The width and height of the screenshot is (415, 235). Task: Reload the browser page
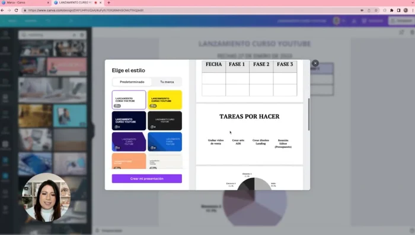coord(16,10)
